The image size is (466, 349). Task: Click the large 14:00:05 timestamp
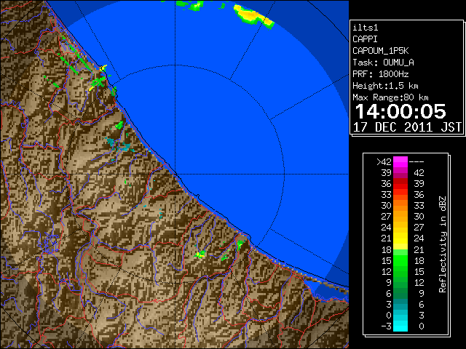(x=400, y=111)
